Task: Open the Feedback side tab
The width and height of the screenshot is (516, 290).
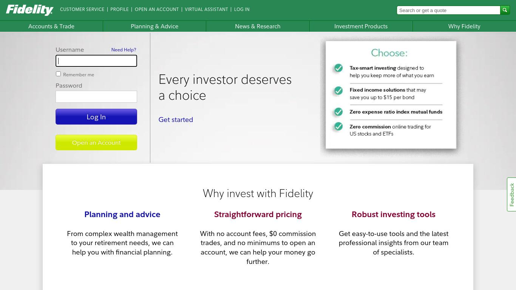Action: tap(511, 194)
